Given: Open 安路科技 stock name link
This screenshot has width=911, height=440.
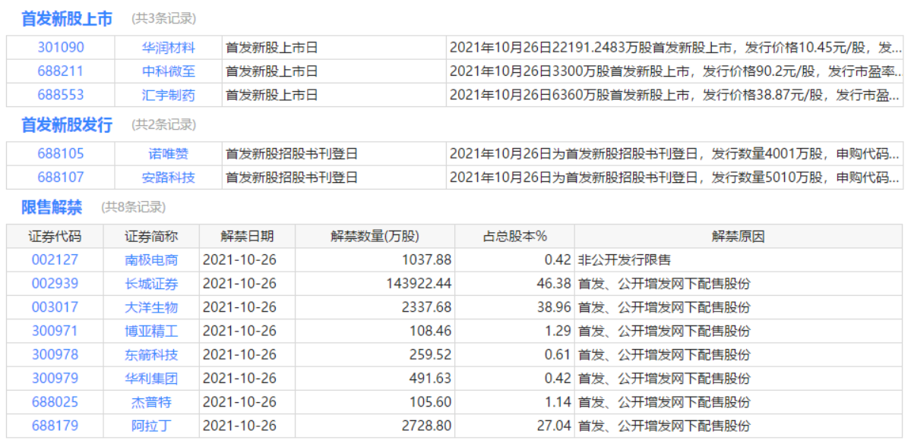Looking at the screenshot, I should 169,178.
